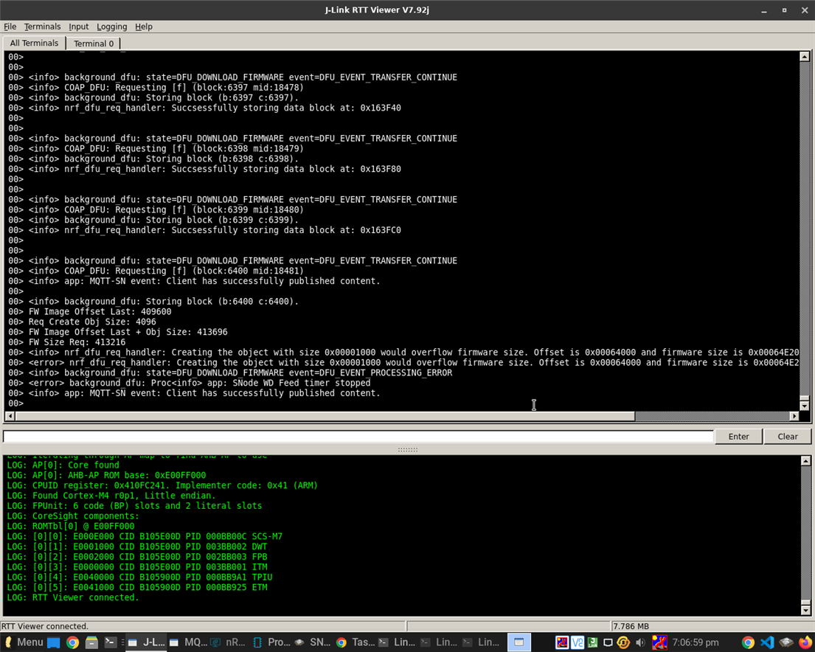Open the Logging menu

coord(112,27)
